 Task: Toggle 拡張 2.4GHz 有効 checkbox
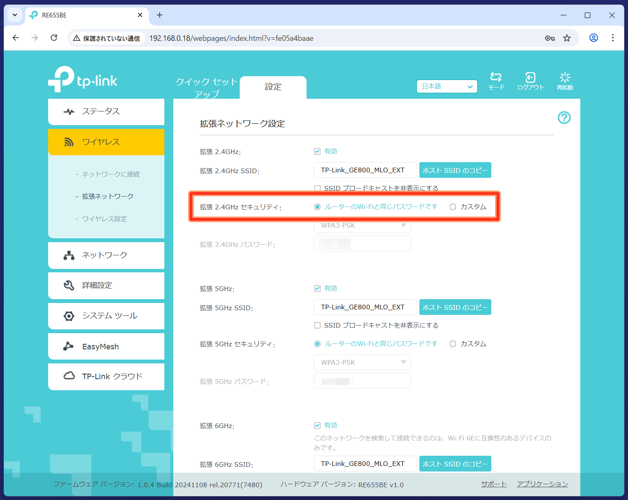pyautogui.click(x=317, y=151)
